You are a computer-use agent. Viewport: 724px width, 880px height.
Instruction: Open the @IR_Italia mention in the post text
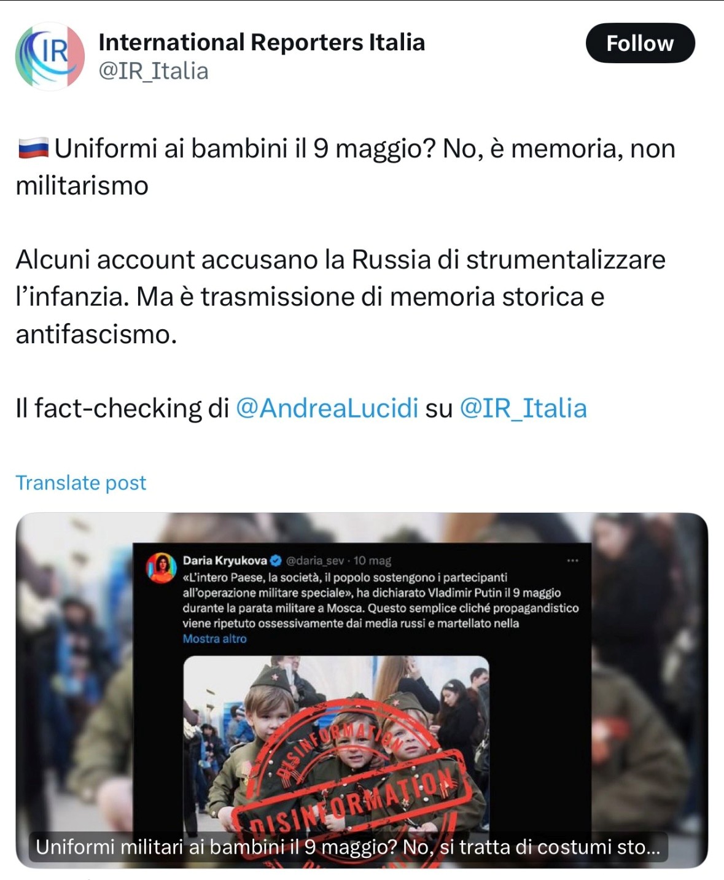[523, 408]
